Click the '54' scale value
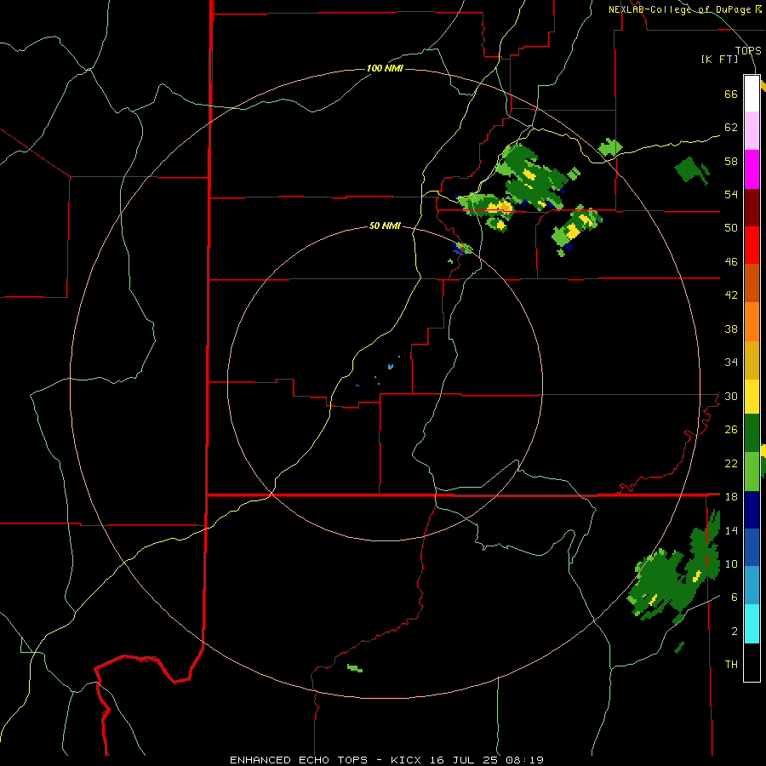Image resolution: width=766 pixels, height=766 pixels. [731, 194]
